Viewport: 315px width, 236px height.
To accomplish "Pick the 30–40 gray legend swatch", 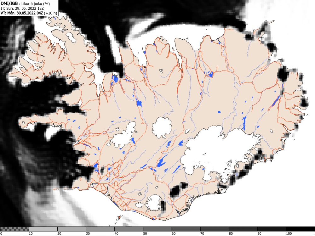I will point(100,229).
